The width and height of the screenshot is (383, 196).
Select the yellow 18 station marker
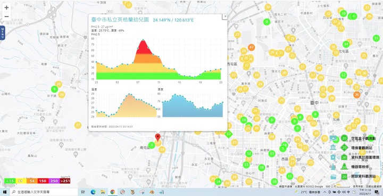[162, 150]
